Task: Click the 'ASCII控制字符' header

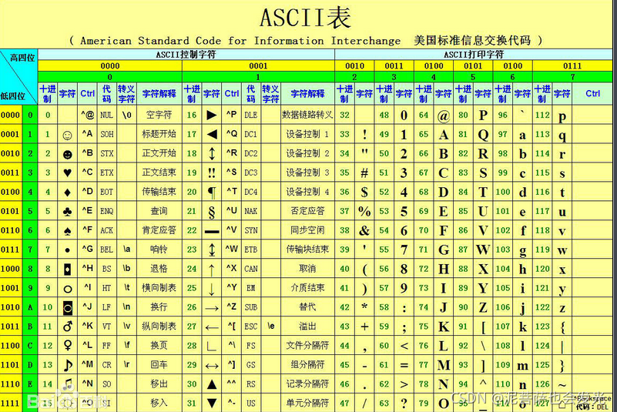Action: click(186, 55)
